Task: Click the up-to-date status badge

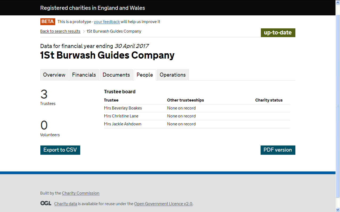Action: [278, 33]
